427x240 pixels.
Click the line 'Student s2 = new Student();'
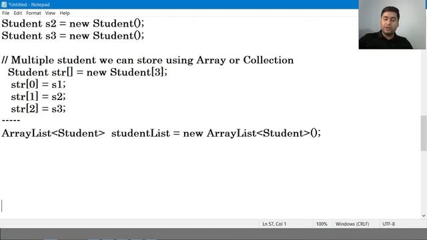(73, 23)
